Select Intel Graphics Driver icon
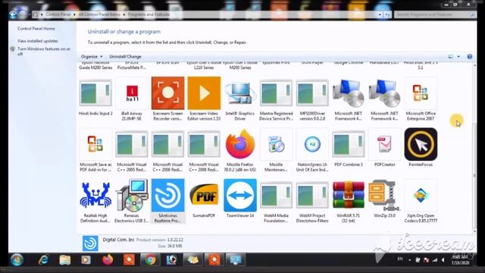485x273 pixels. coord(240,93)
